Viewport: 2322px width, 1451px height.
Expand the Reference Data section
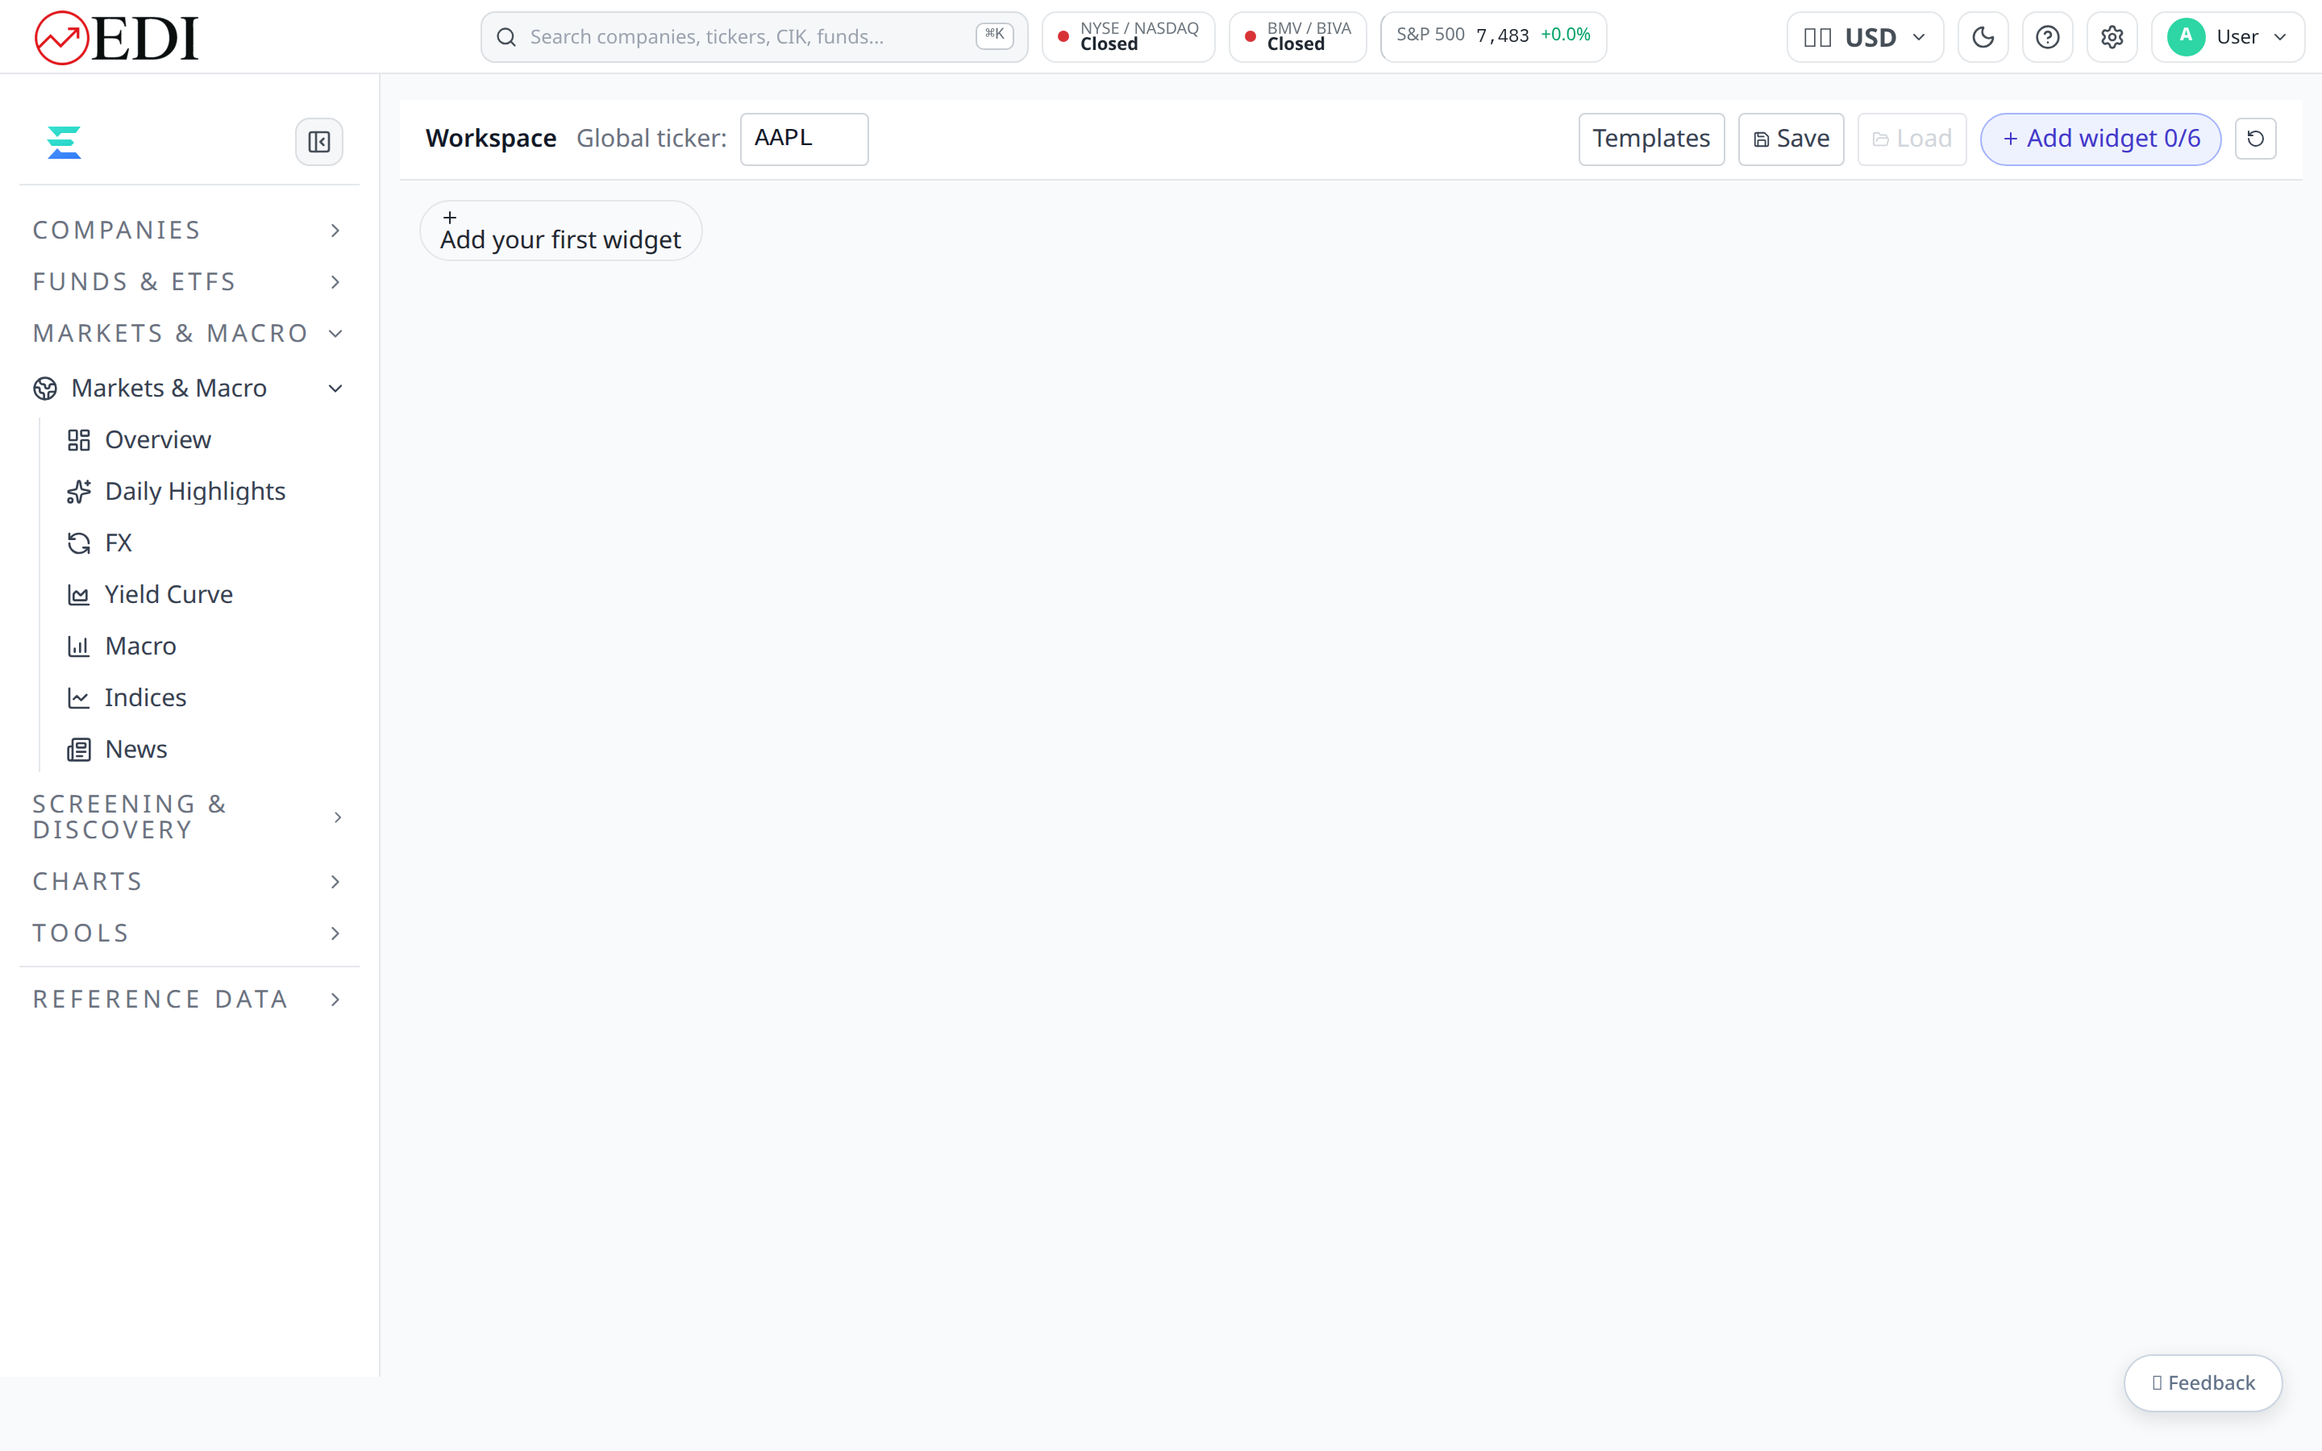click(x=189, y=999)
